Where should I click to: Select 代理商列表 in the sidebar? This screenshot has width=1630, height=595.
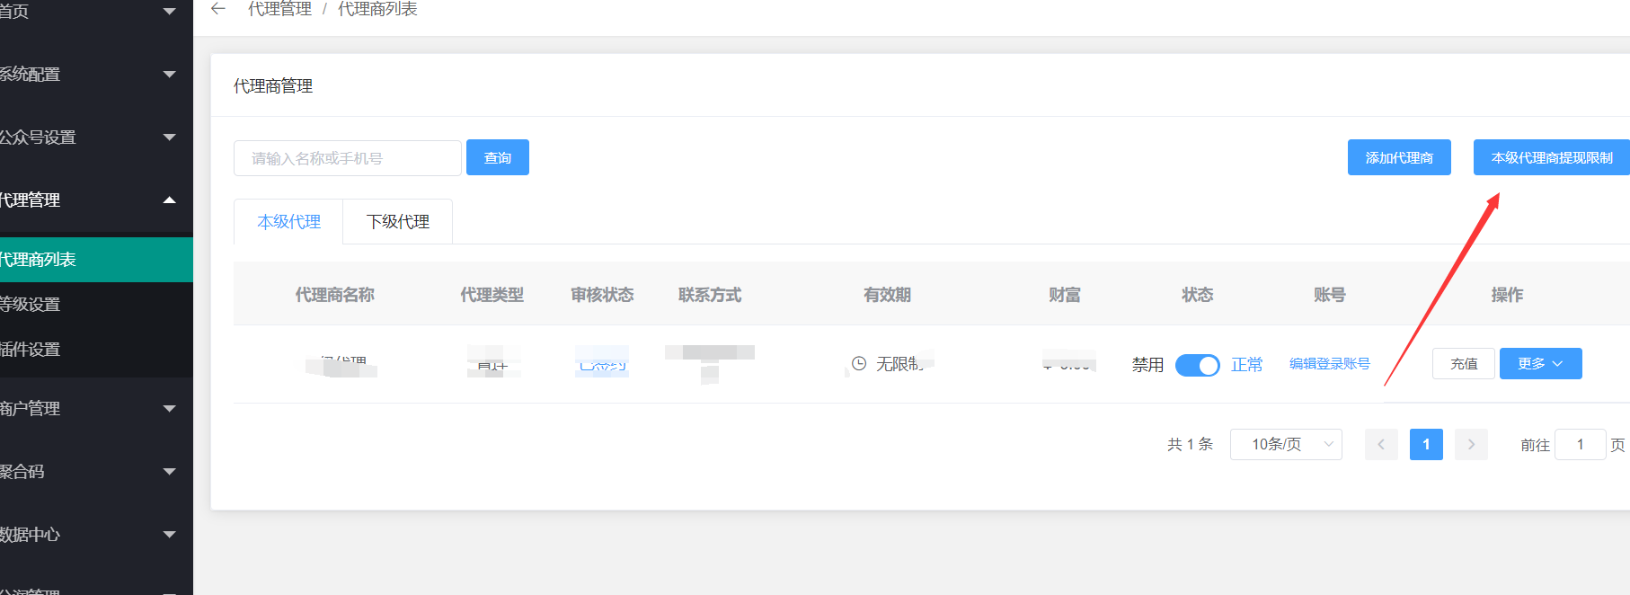click(96, 260)
